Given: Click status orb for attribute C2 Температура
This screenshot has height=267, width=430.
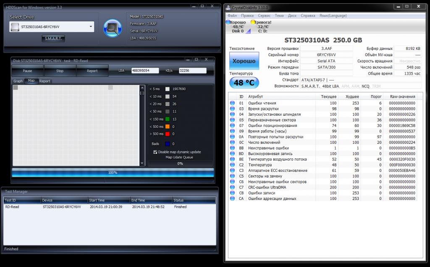Looking at the screenshot, I should click(232, 165).
